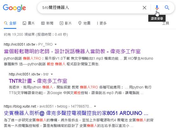The image size is (176, 131).
Task: Expand the 更多 more menu
Action: point(102,23)
